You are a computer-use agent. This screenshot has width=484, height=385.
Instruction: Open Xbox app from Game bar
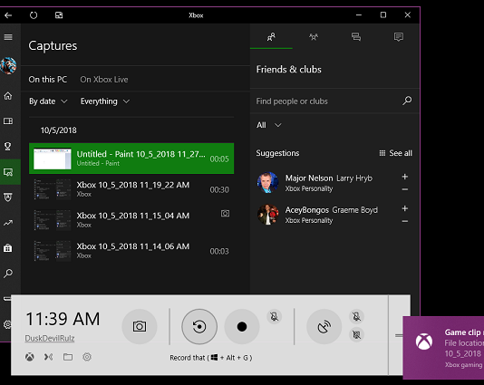30,357
